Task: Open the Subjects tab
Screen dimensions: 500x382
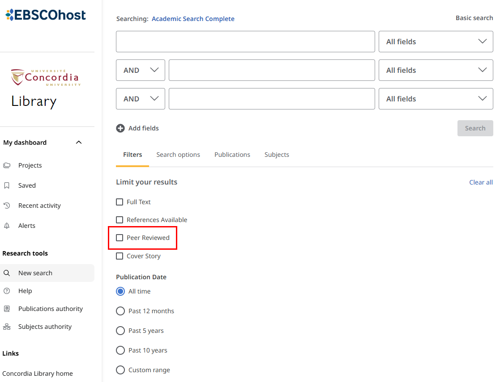Action: click(x=277, y=155)
